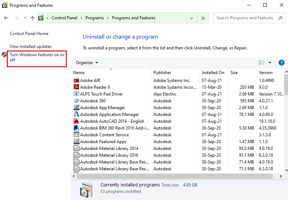Click the Autodesk Application Manager icon
This screenshot has height=200, width=288.
(x=77, y=114)
